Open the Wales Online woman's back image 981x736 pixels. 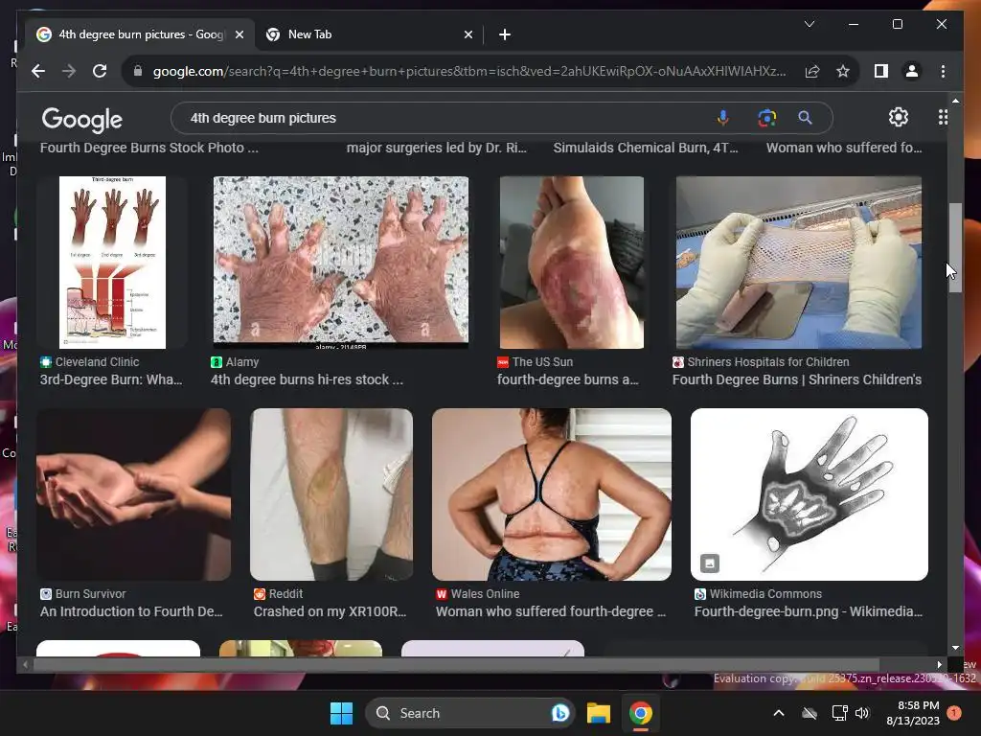551,494
